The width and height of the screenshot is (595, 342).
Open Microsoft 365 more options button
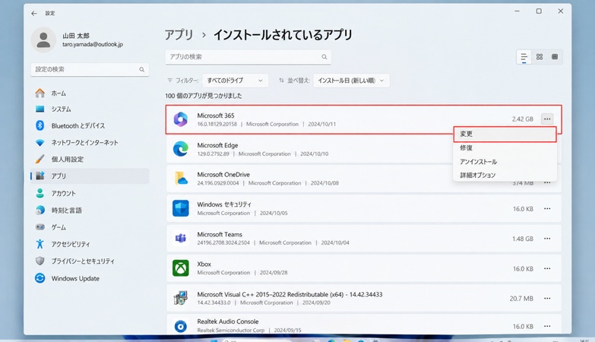547,119
